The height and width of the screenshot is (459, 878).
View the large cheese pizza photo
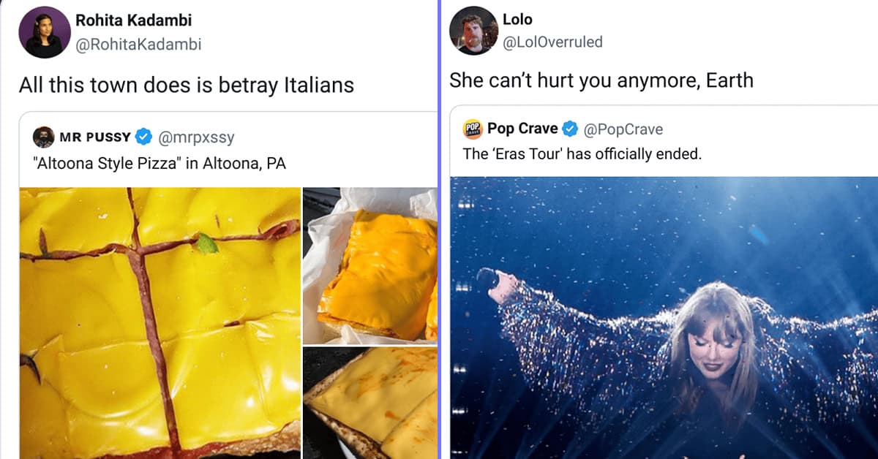160,323
